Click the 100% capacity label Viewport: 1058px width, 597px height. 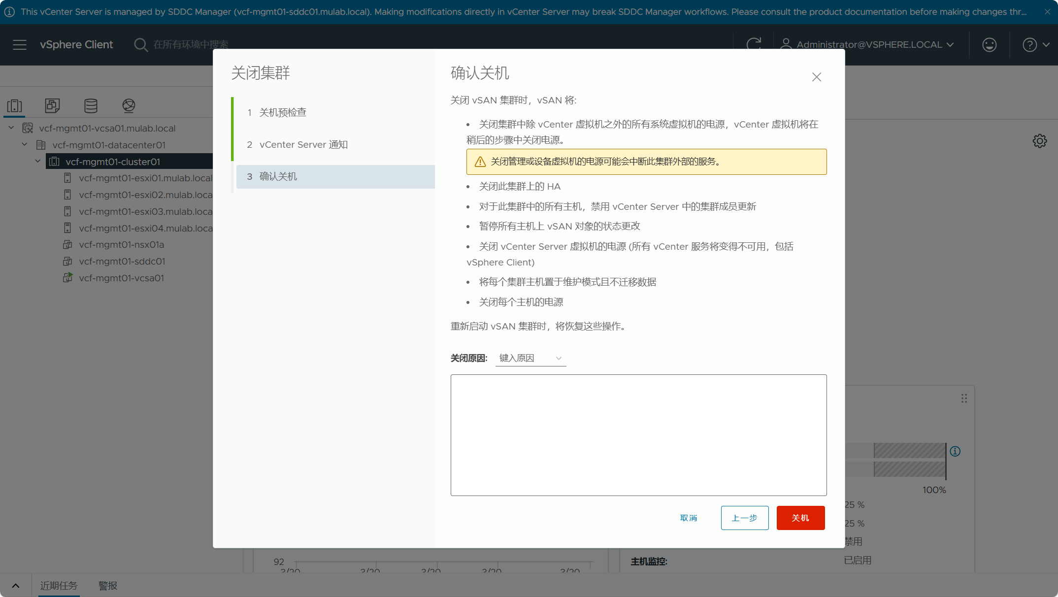(x=934, y=490)
